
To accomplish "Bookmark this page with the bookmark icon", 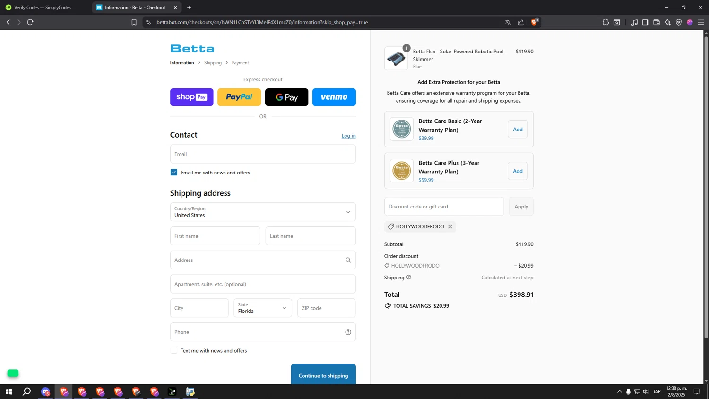I will 134,22.
